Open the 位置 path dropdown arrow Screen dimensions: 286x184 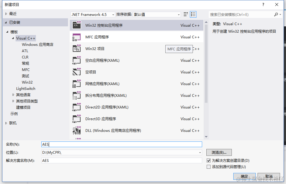click(200, 153)
